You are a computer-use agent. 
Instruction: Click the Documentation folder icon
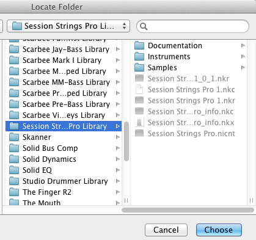[x=139, y=45]
